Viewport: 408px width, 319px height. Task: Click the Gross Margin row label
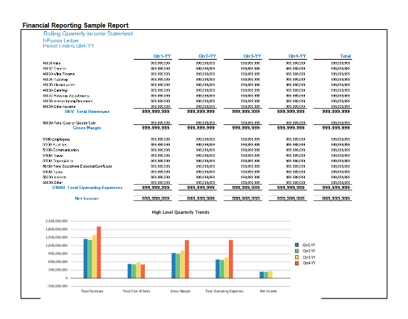(87, 128)
